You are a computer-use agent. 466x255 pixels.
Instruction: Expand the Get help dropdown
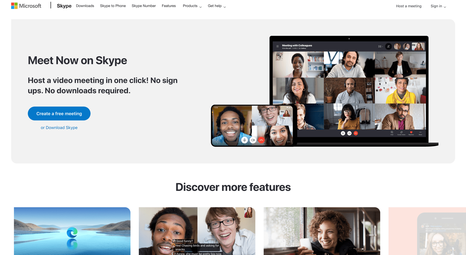[x=217, y=6]
